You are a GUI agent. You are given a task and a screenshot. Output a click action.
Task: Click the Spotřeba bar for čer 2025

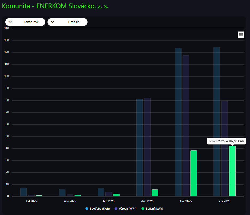(217, 122)
